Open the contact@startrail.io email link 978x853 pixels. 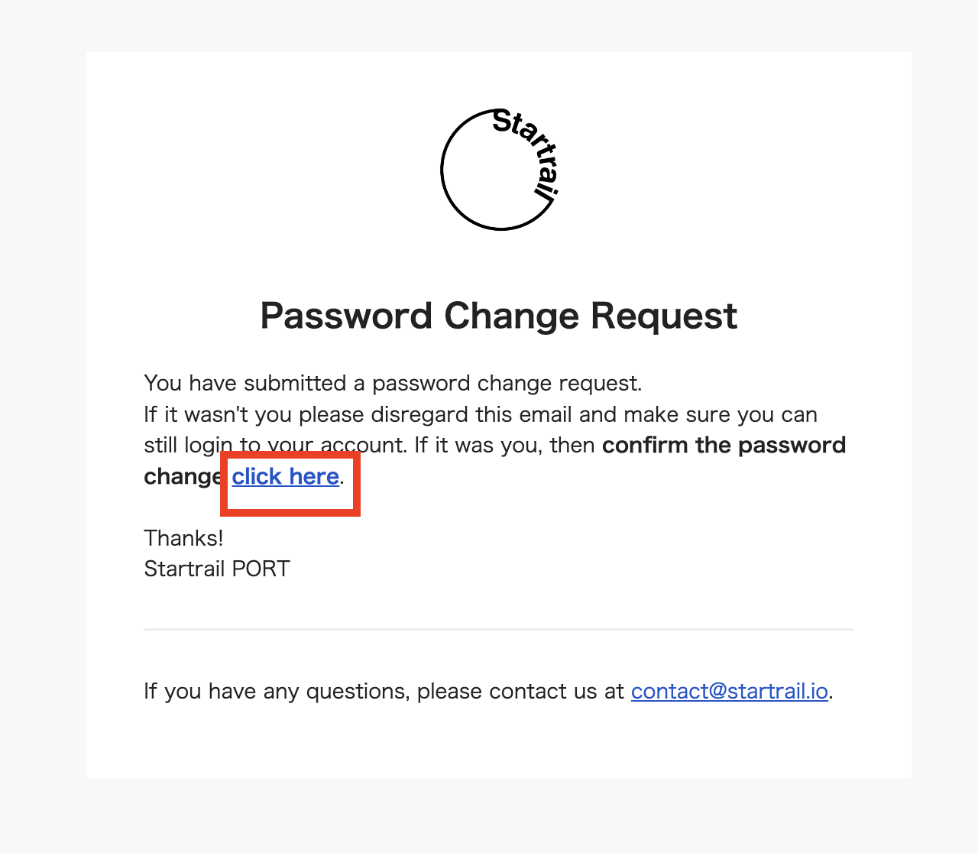click(x=730, y=691)
